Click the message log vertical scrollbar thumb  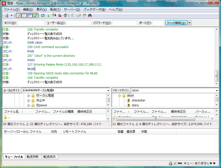pos(216,76)
